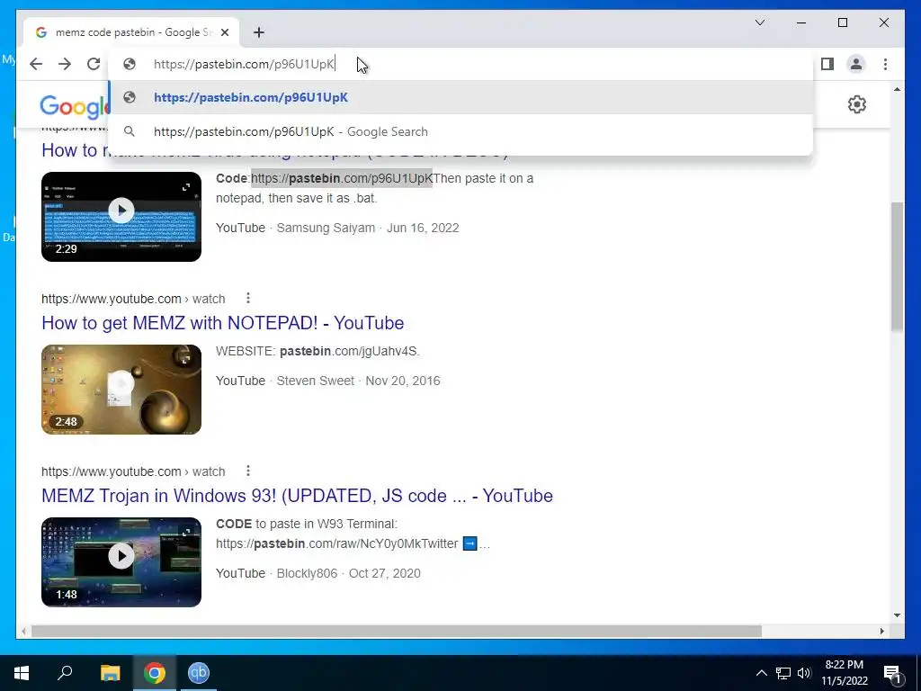
Task: Open a new tab
Action: (x=259, y=32)
